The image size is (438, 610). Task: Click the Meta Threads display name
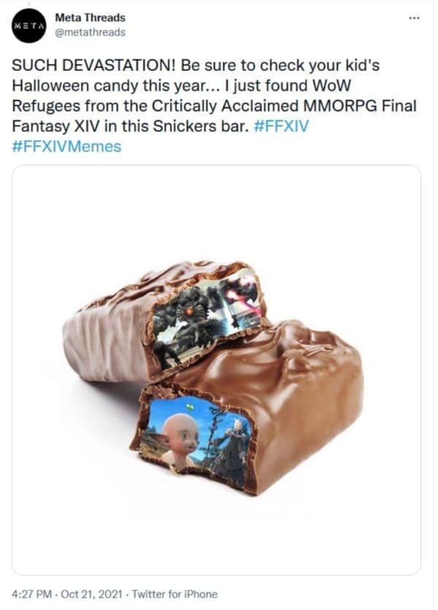90,18
